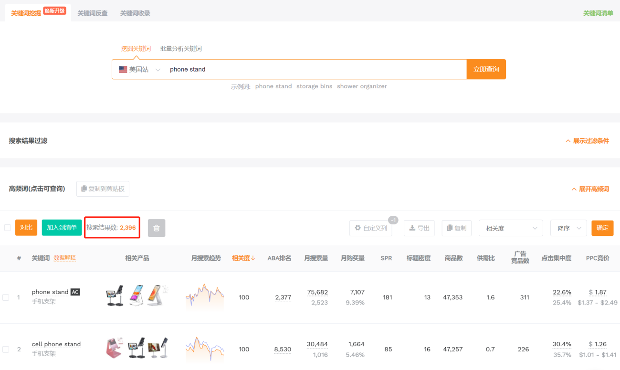
Task: Click the 复制 copy icon button
Action: [x=449, y=228]
